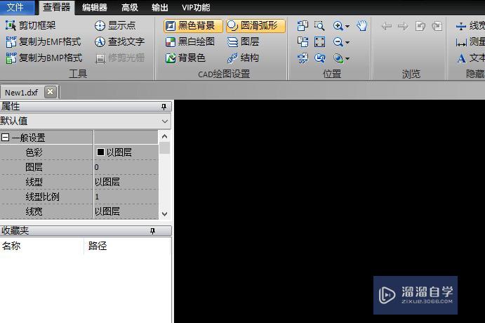
Task: Open the 高级 tab
Action: [x=129, y=7]
